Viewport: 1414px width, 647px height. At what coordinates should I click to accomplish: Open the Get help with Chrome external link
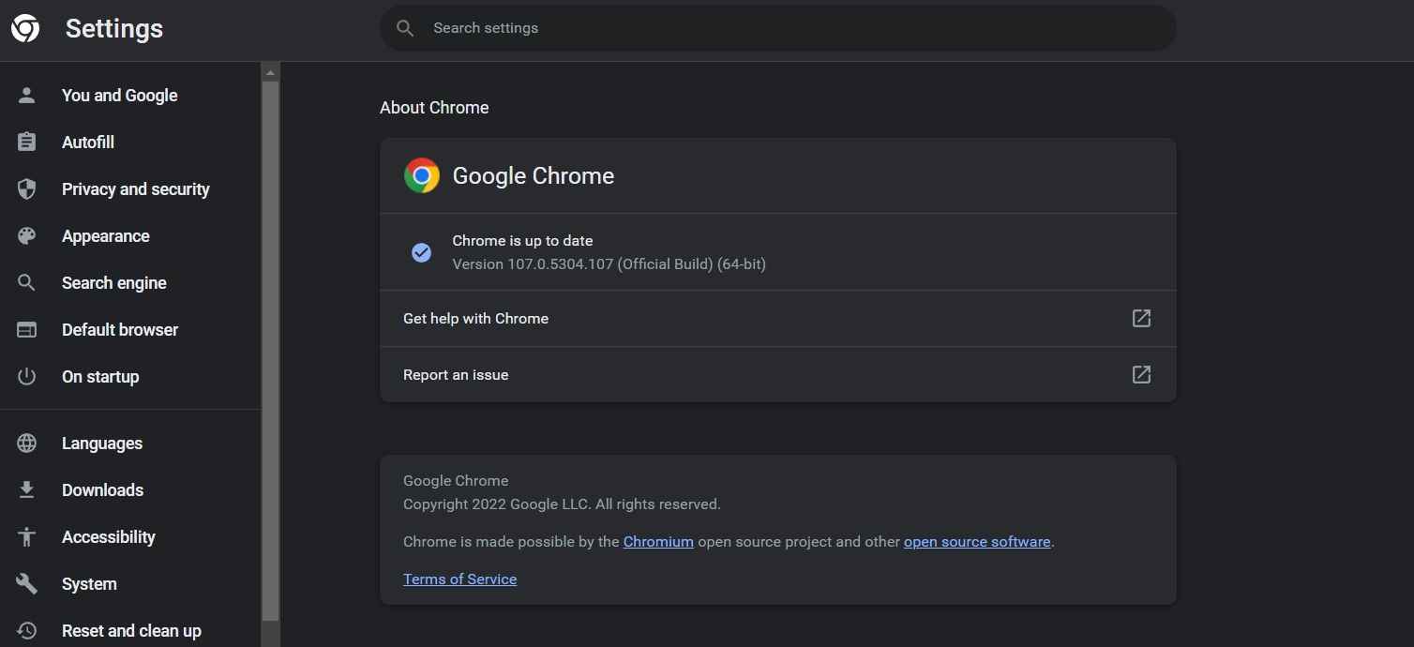coord(1140,318)
